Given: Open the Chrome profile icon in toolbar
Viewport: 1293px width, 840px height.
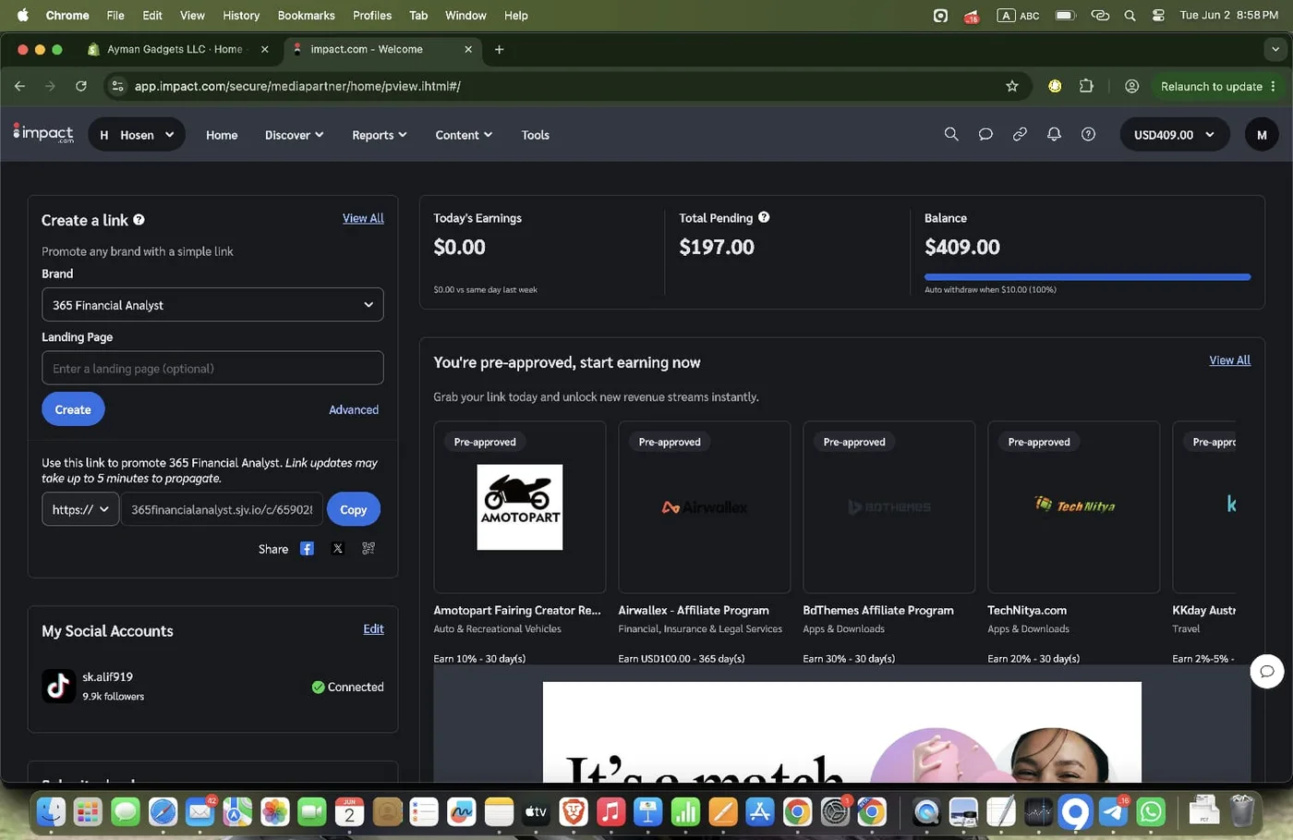Looking at the screenshot, I should coord(1131,86).
